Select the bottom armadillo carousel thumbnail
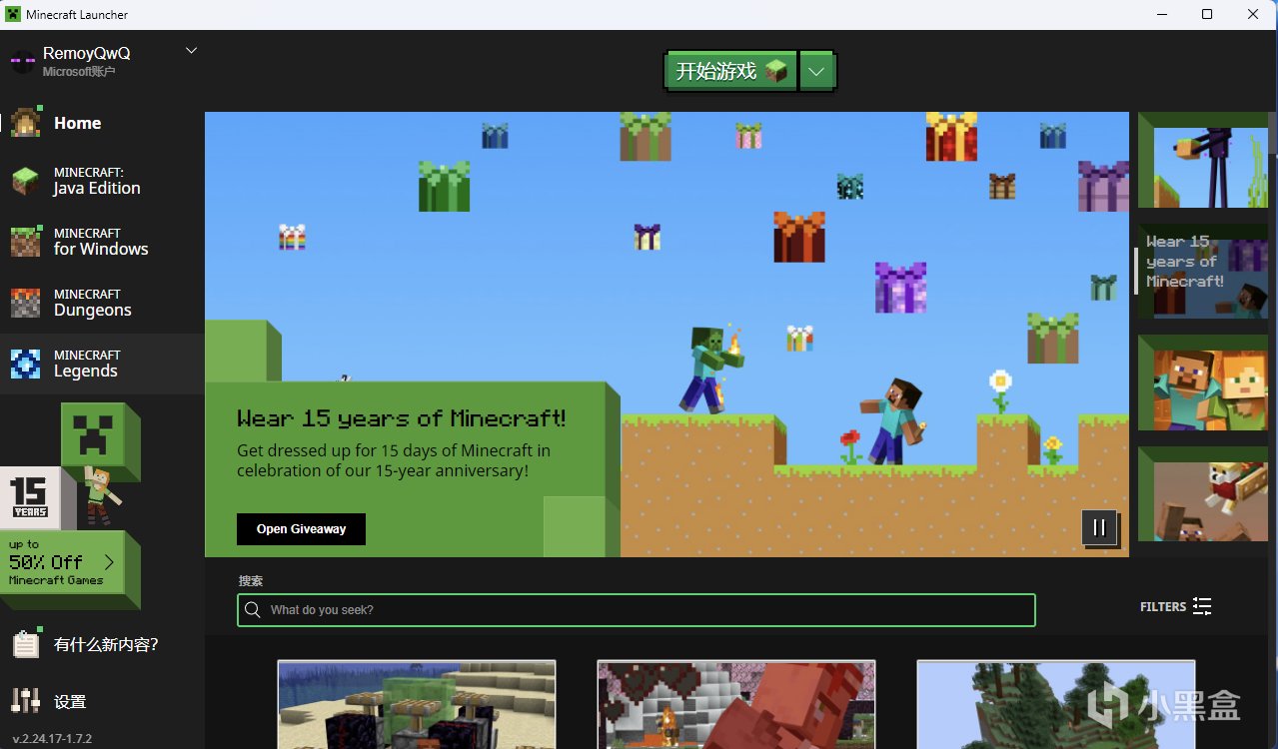Screen dimensions: 1278x749 (x=1203, y=494)
